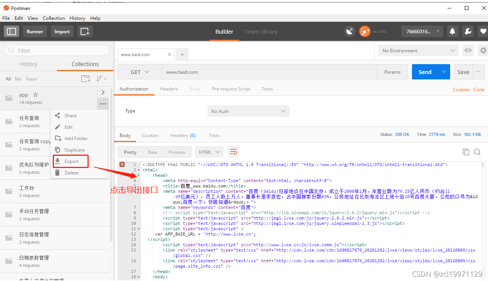Open account 76660316 dropdown
488x281 pixels.
(x=422, y=31)
